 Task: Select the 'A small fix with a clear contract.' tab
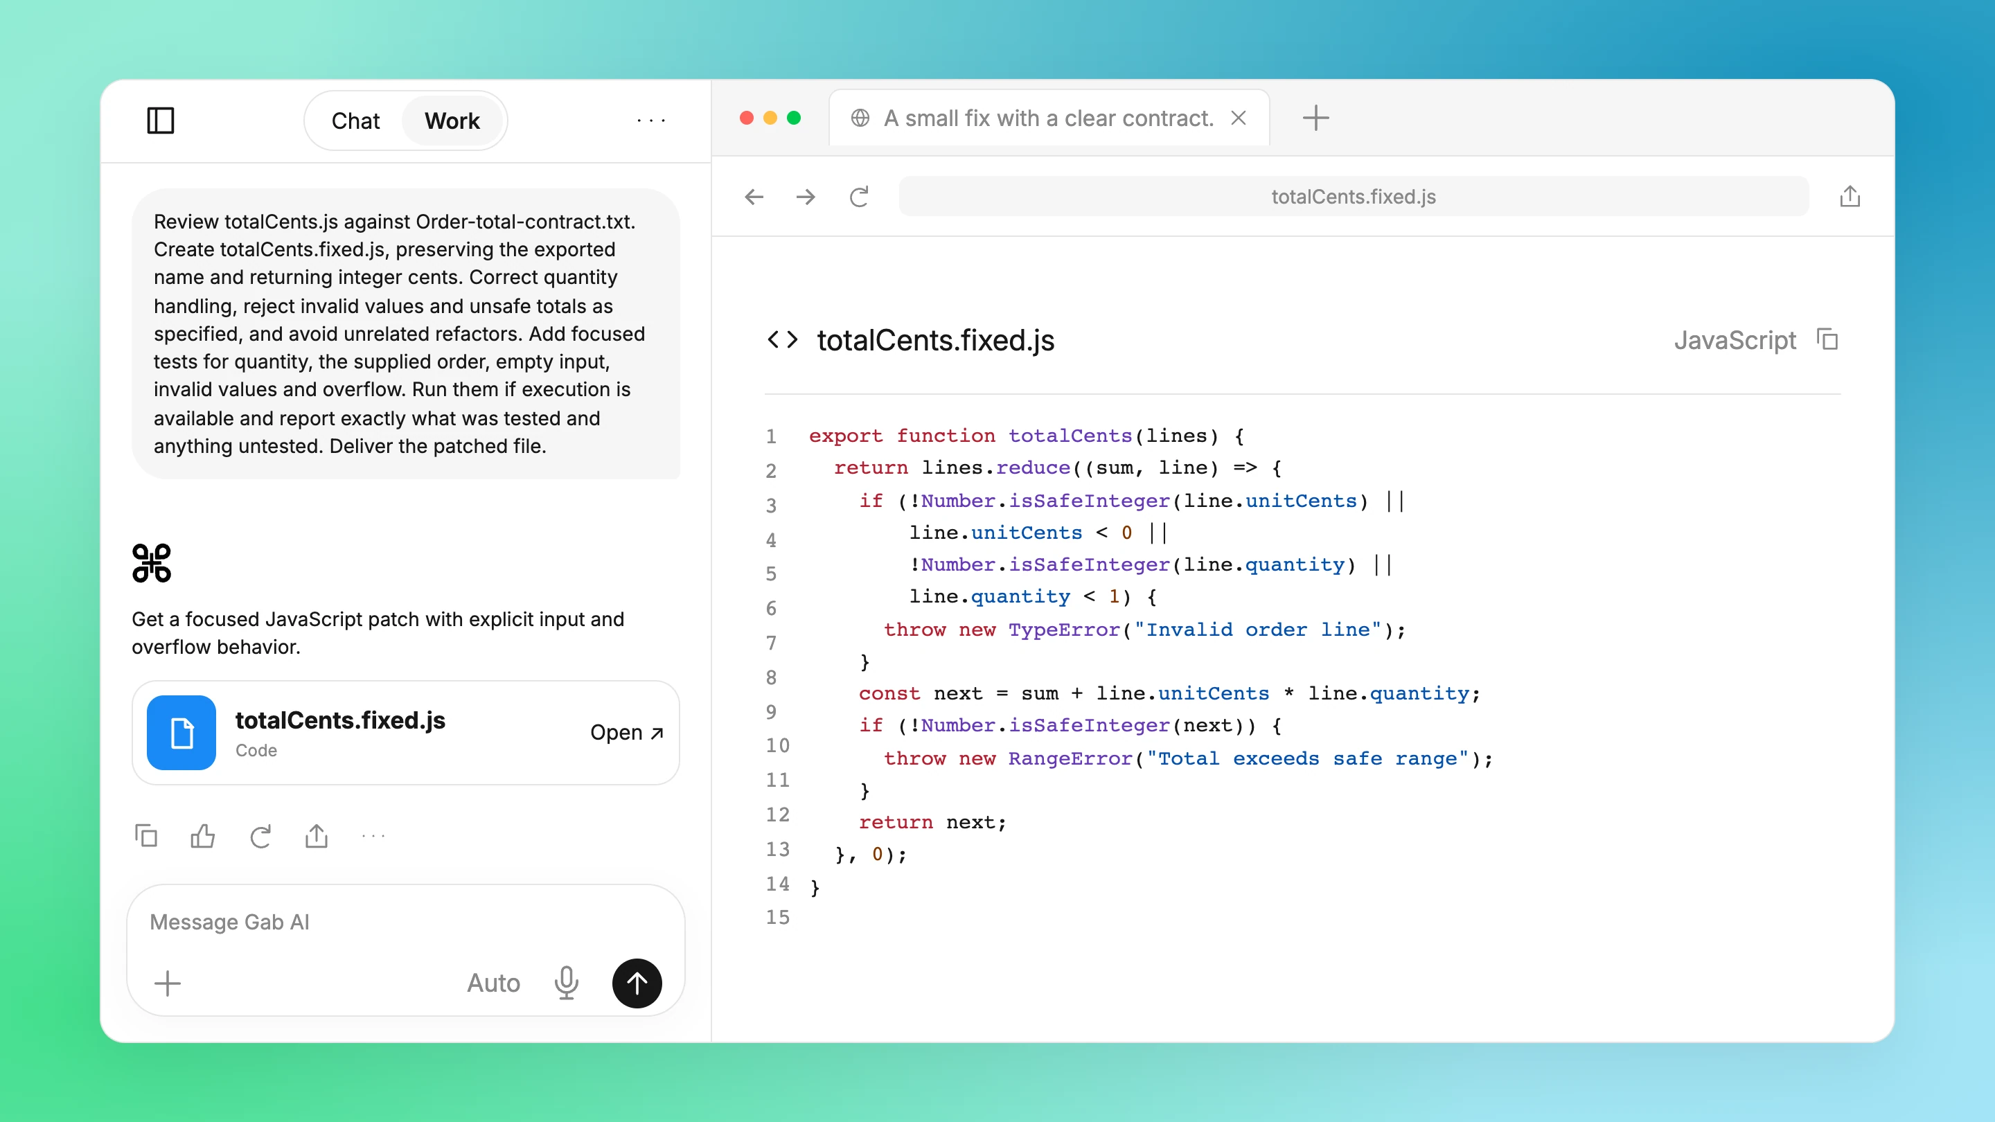(1049, 118)
